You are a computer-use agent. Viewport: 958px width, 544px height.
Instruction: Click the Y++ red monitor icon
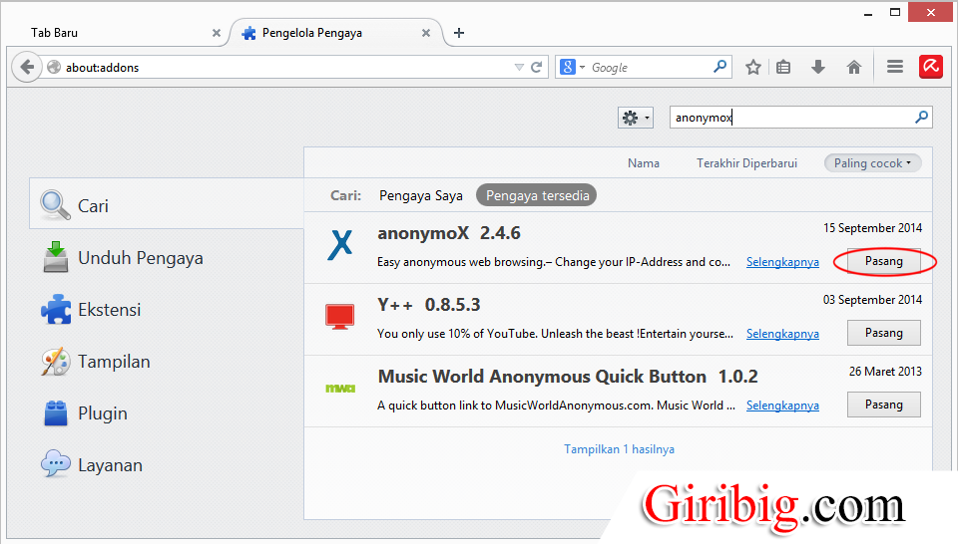coord(339,317)
